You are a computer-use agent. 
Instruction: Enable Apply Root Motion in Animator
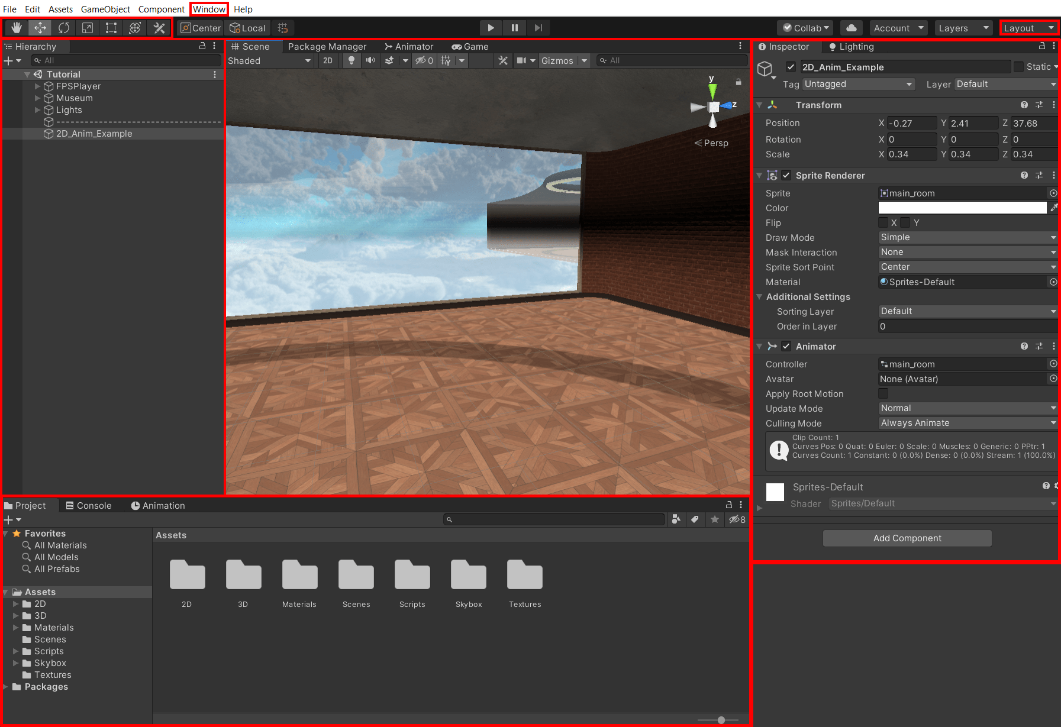click(x=883, y=393)
